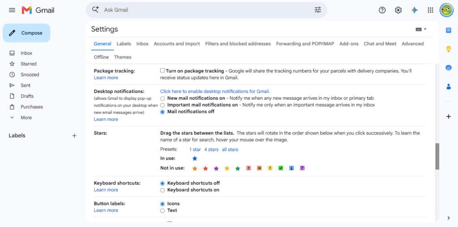Select the orange guillemet icon
Screen dimensions: 458x227
259,168
